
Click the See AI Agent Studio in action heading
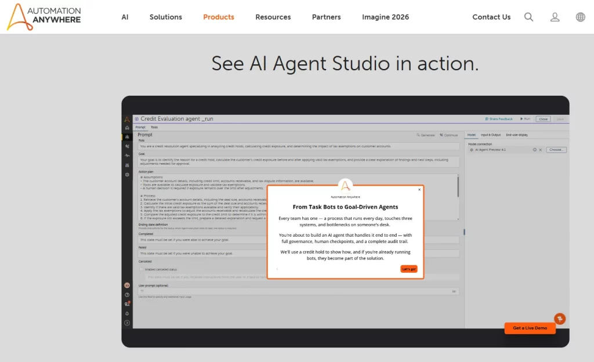(x=345, y=63)
